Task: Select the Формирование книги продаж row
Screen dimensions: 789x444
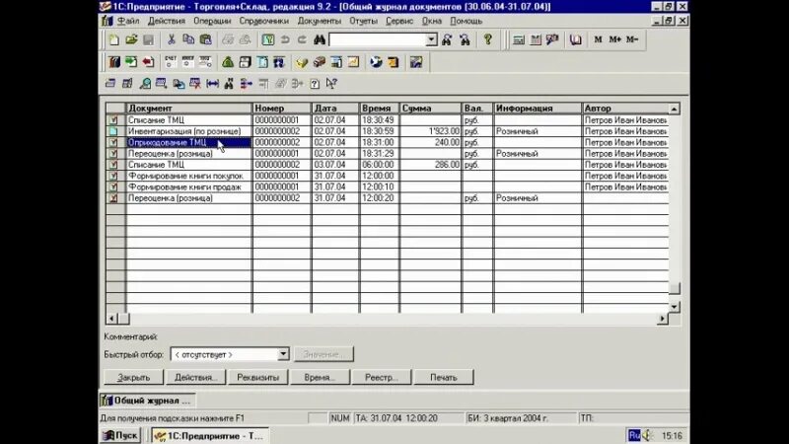Action: tap(387, 186)
